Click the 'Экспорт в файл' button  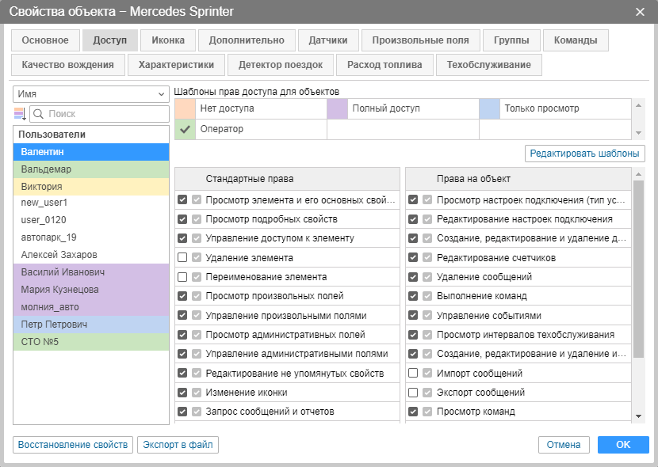pyautogui.click(x=178, y=445)
